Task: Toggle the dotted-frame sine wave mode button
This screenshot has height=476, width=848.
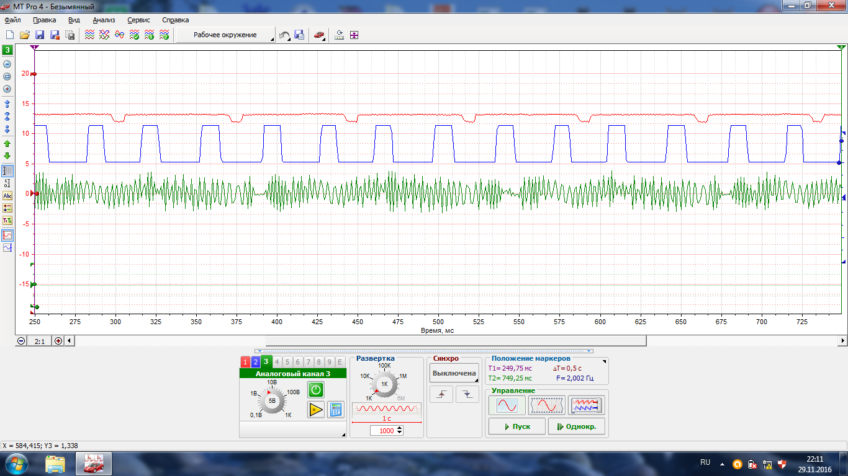Action: pyautogui.click(x=547, y=405)
